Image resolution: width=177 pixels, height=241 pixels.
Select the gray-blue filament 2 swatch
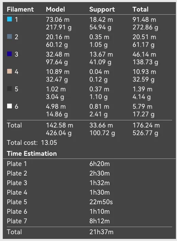coord(10,36)
